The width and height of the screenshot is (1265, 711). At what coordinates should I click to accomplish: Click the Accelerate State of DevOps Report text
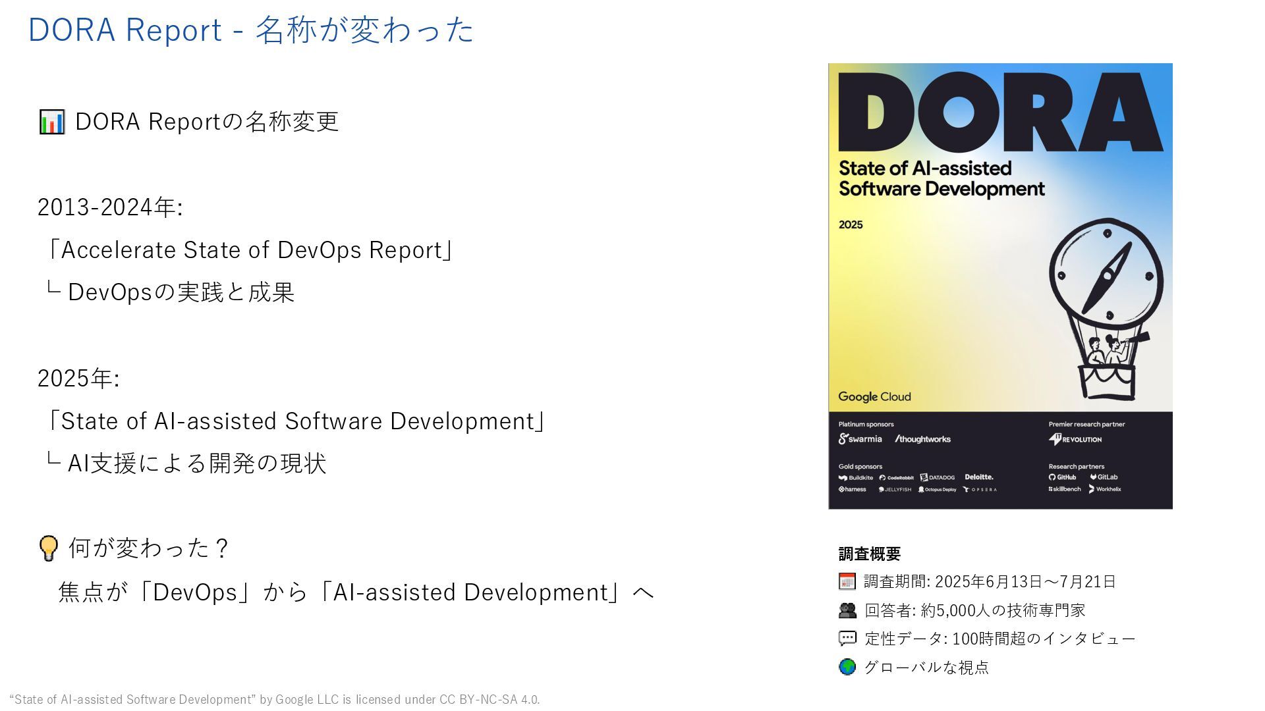250,250
